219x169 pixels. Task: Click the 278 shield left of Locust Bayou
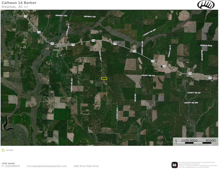52,43
